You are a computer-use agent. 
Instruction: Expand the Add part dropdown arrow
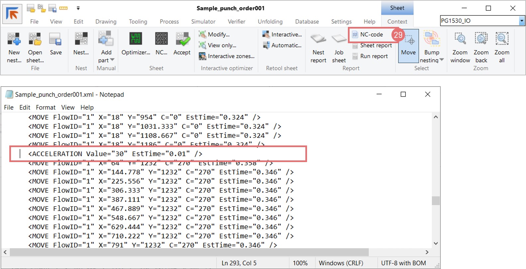tap(112, 60)
